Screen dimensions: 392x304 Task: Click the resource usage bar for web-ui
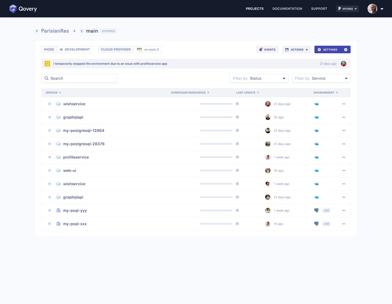216,170
